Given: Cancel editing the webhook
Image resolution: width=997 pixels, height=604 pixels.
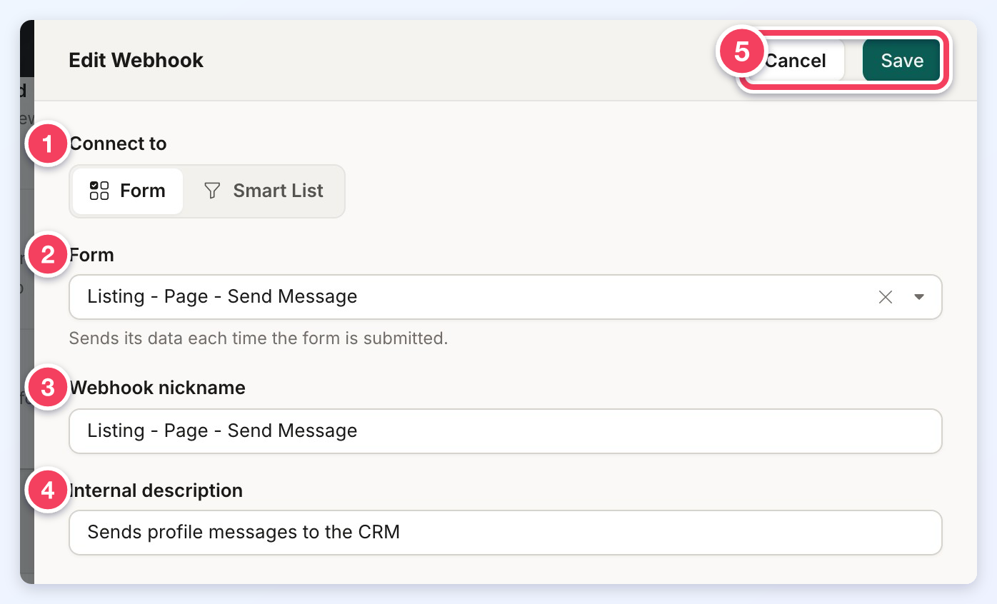Looking at the screenshot, I should point(795,61).
